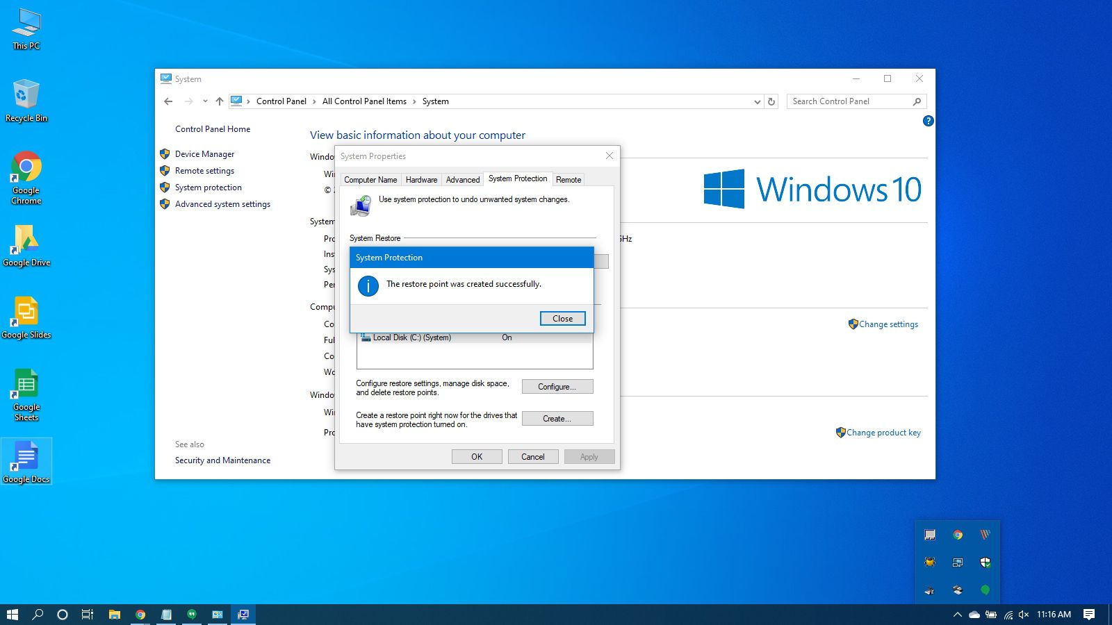This screenshot has width=1112, height=625.
Task: Open the Windows Start menu
Action: pos(12,615)
